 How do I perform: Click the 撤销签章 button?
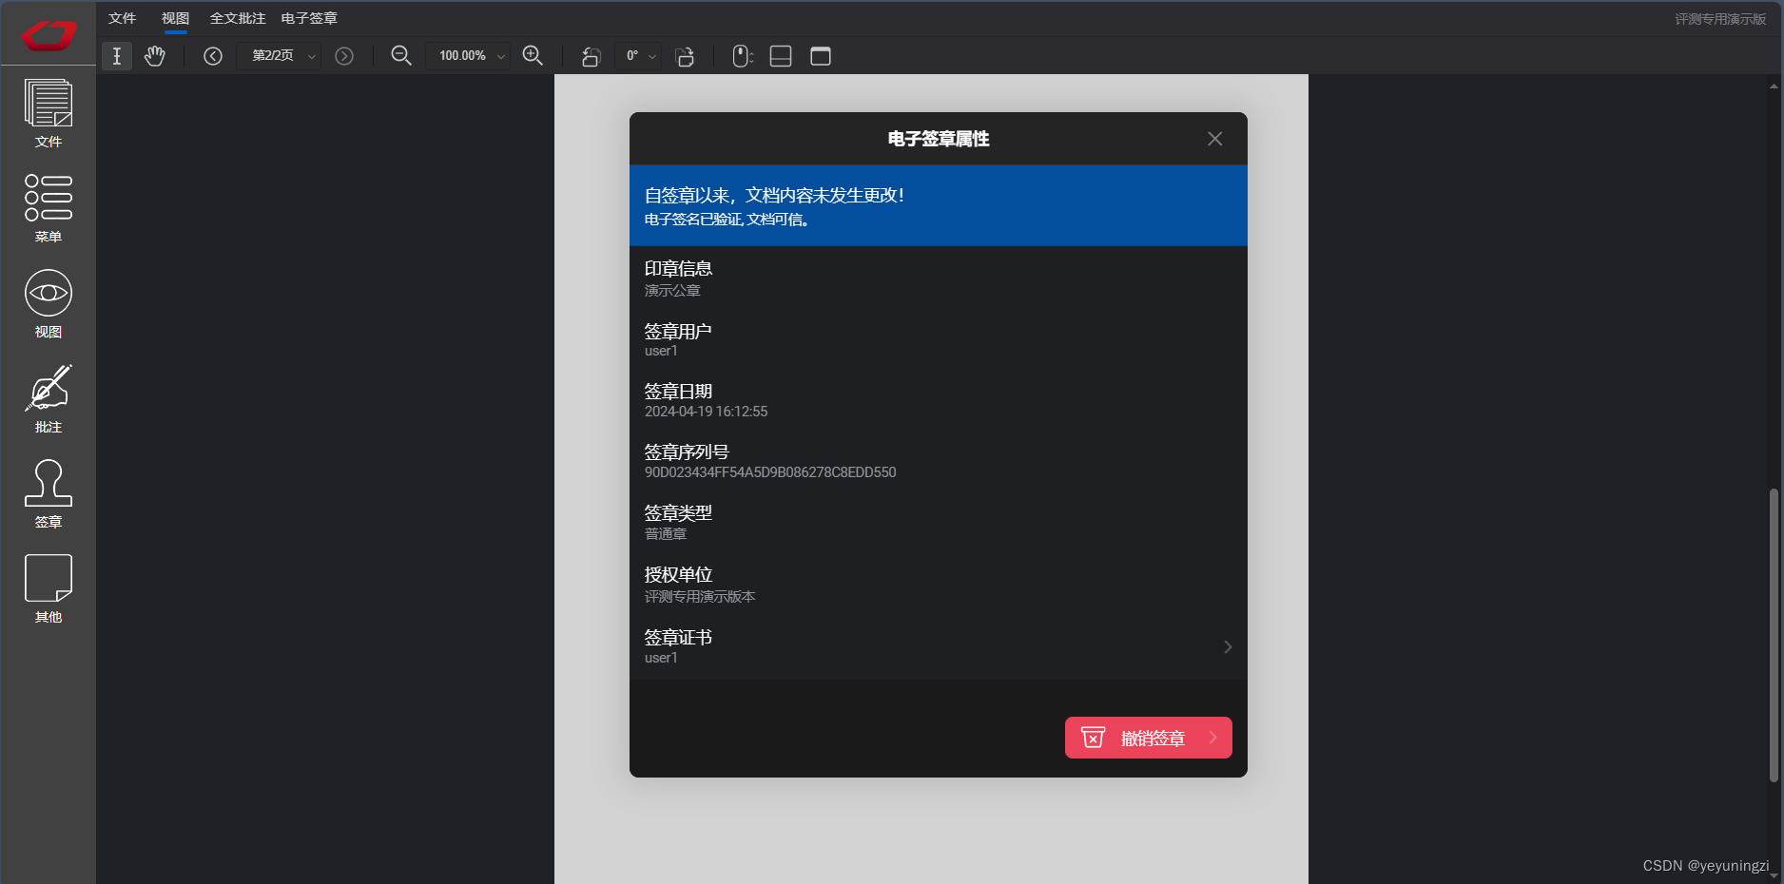click(x=1149, y=738)
